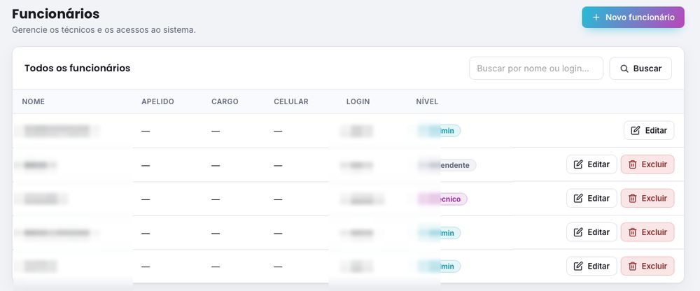The height and width of the screenshot is (291, 700).
Task: Click Excluir on the fourth row
Action: pyautogui.click(x=647, y=232)
